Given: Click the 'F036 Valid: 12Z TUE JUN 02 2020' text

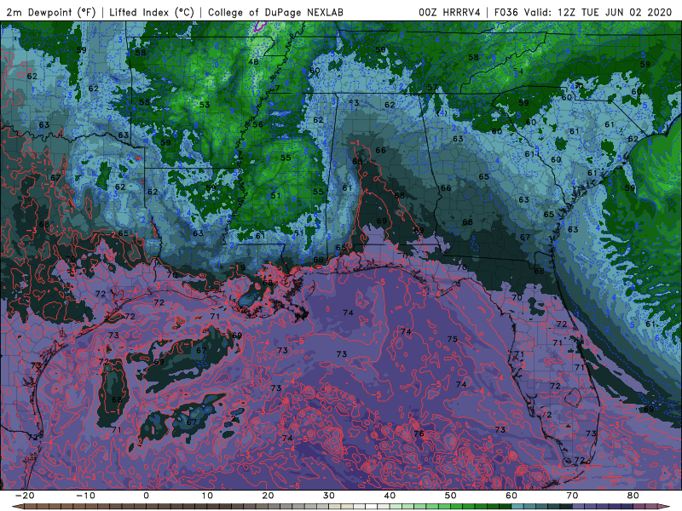Looking at the screenshot, I should click(583, 12).
